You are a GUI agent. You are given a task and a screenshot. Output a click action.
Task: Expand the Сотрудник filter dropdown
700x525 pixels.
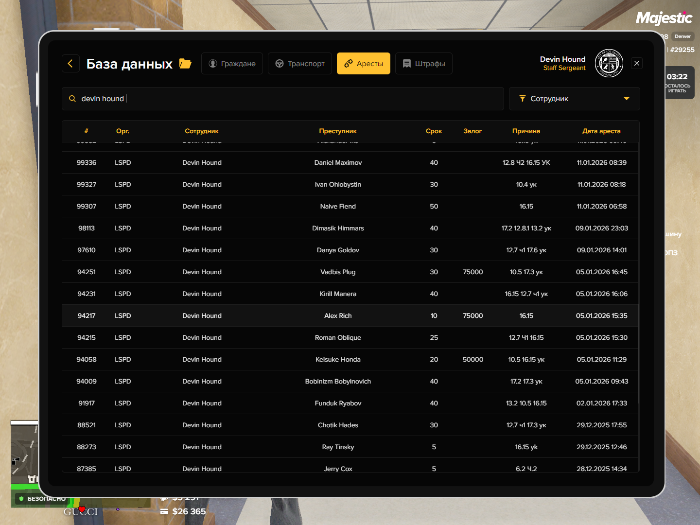(x=574, y=99)
